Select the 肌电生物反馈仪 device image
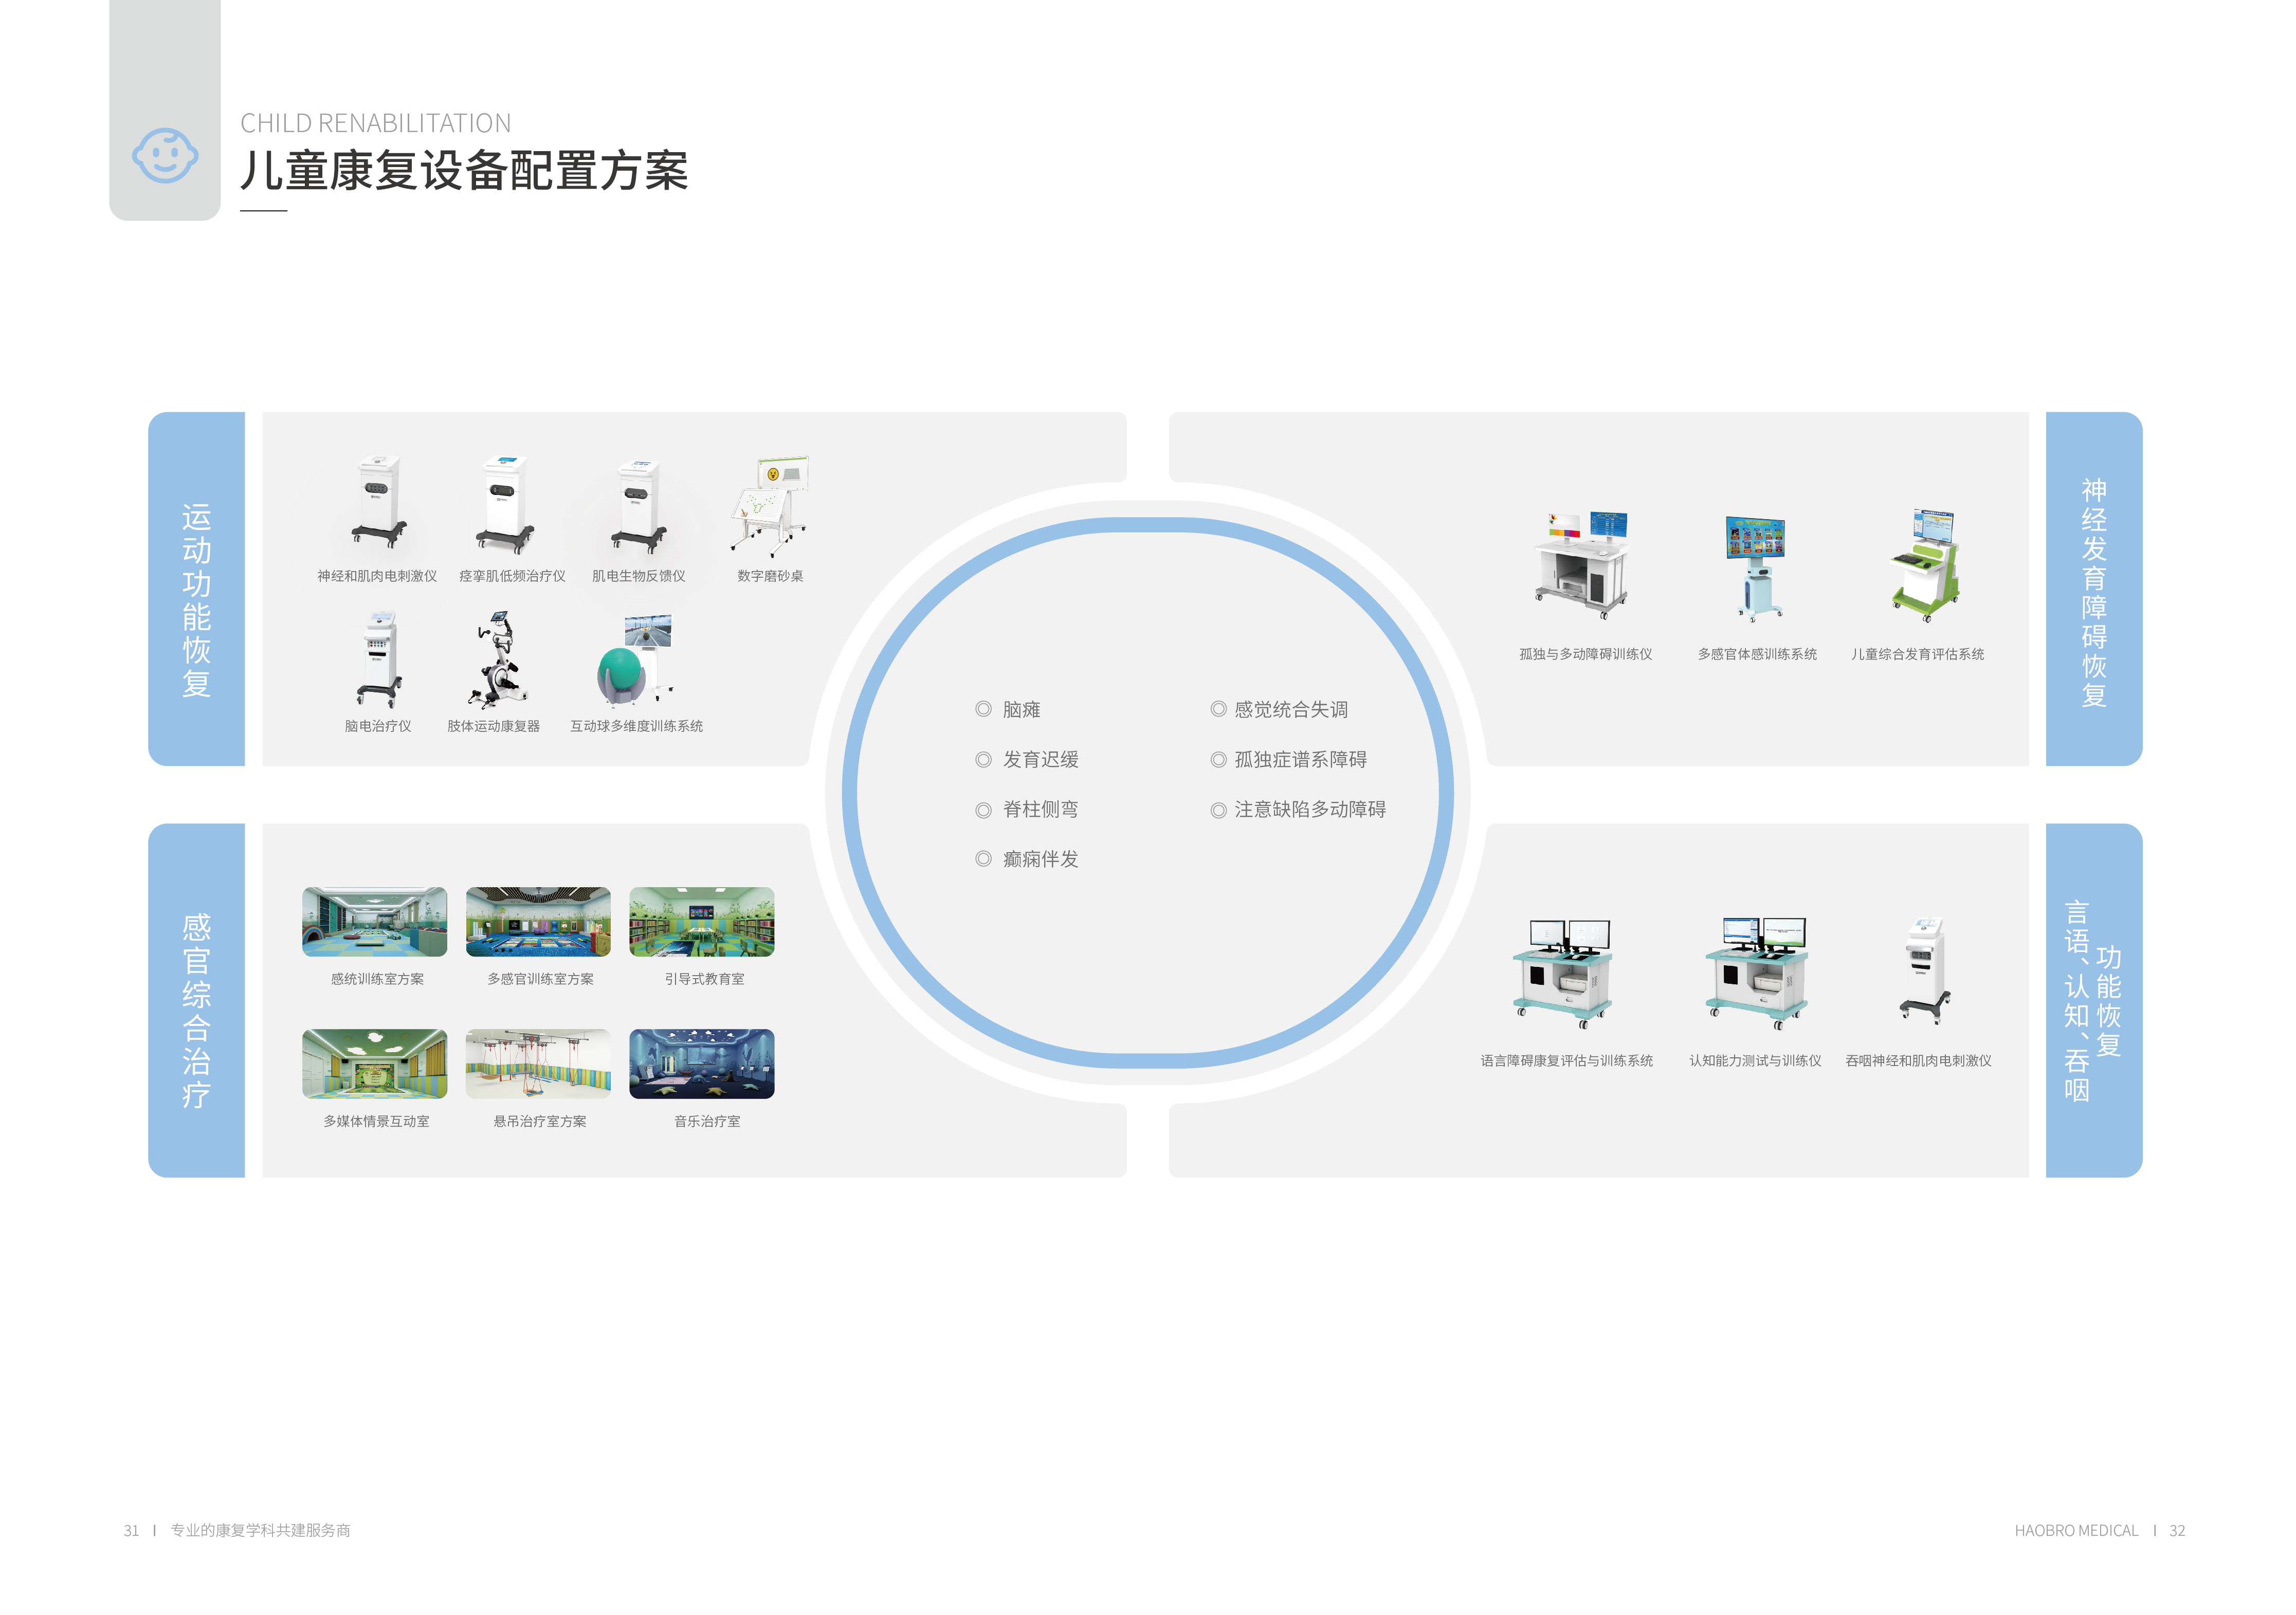 638,506
